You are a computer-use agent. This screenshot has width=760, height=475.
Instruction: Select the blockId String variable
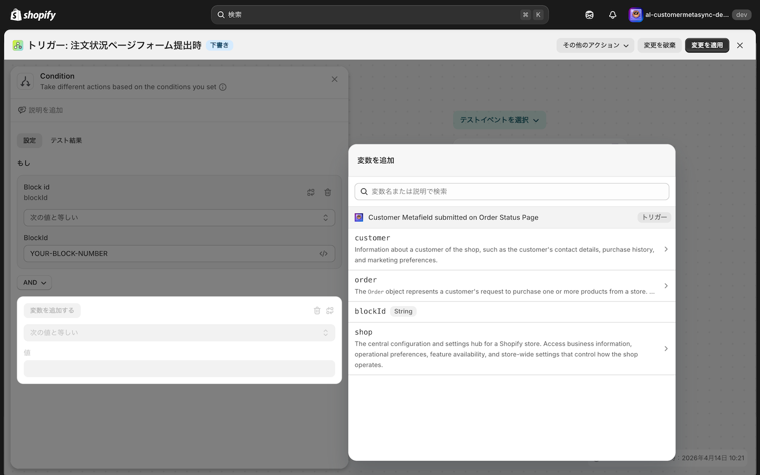coord(512,311)
